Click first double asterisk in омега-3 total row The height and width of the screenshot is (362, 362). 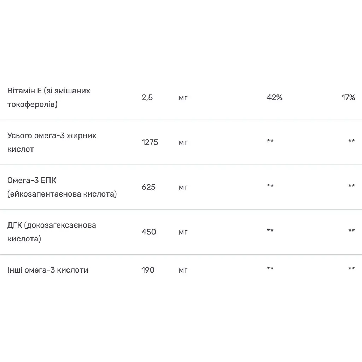270,141
